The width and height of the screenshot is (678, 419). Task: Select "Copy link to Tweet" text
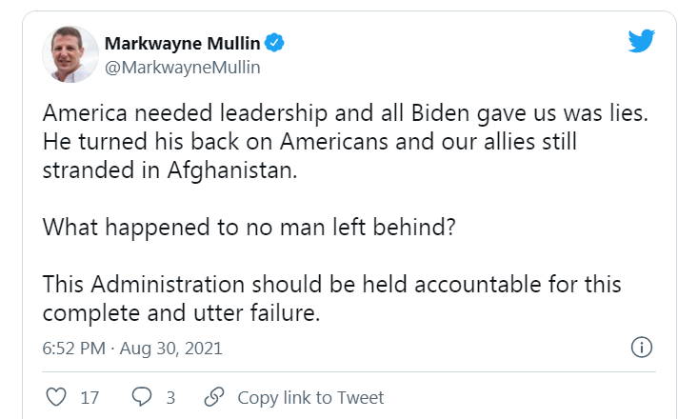[310, 397]
